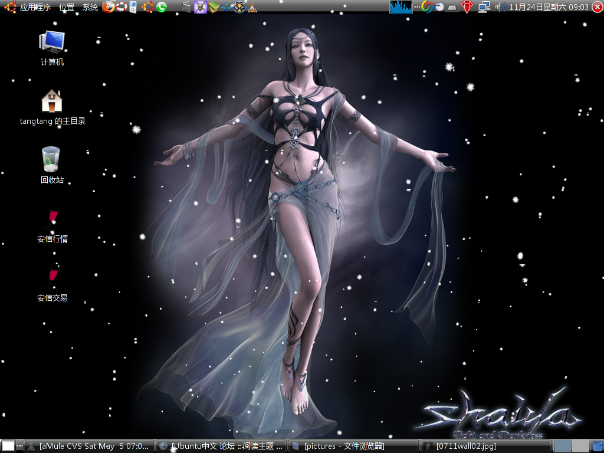Launch Firefox from the top panel
Image resolution: width=604 pixels, height=453 pixels.
[109, 7]
